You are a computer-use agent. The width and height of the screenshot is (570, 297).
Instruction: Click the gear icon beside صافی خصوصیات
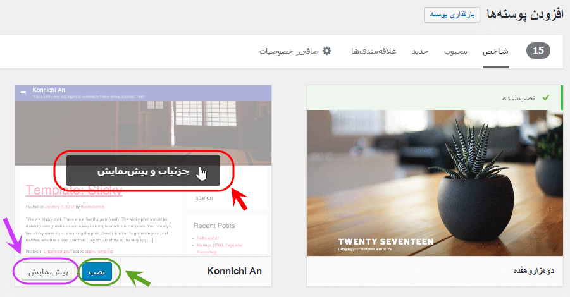tap(327, 51)
